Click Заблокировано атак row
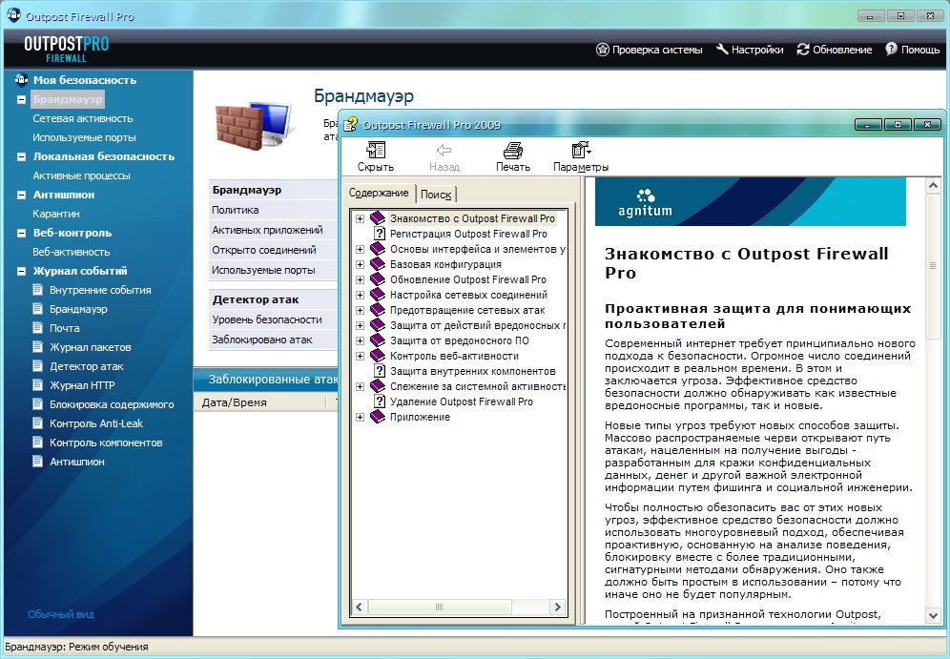Viewport: 950px width, 659px height. (273, 340)
